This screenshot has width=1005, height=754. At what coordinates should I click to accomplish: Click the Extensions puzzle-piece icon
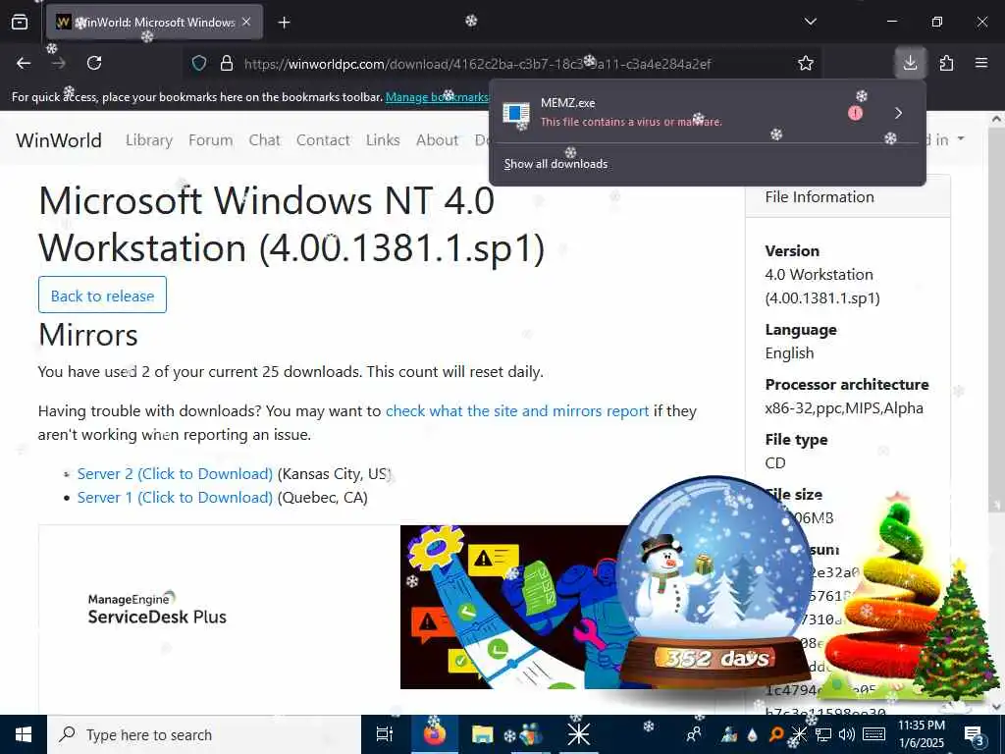tap(946, 63)
